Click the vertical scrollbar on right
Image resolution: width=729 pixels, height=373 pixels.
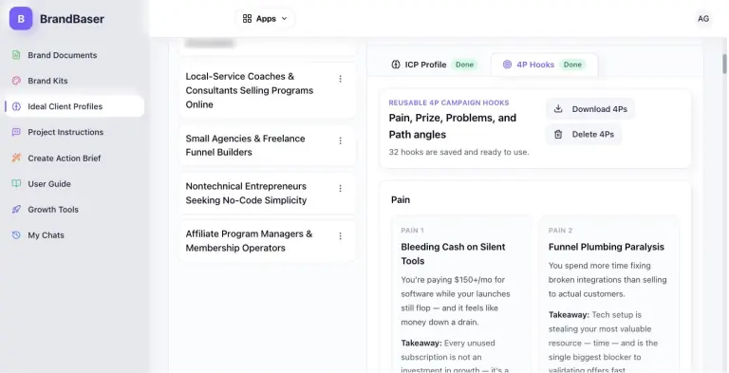click(x=724, y=64)
